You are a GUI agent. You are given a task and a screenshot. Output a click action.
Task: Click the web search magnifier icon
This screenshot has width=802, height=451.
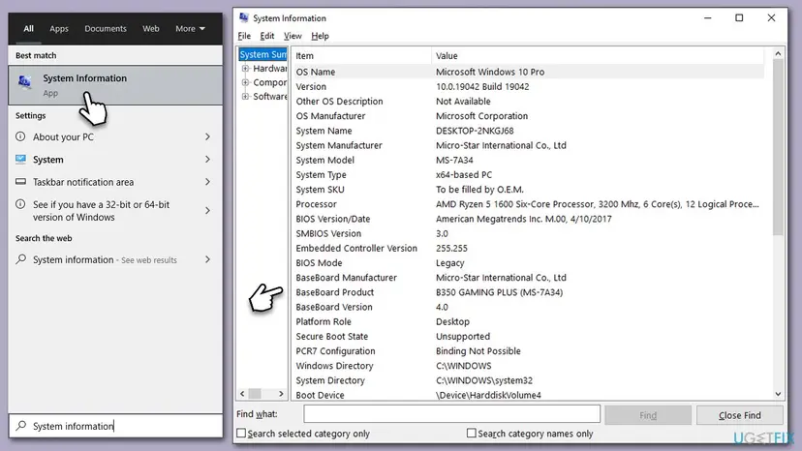pyautogui.click(x=20, y=259)
